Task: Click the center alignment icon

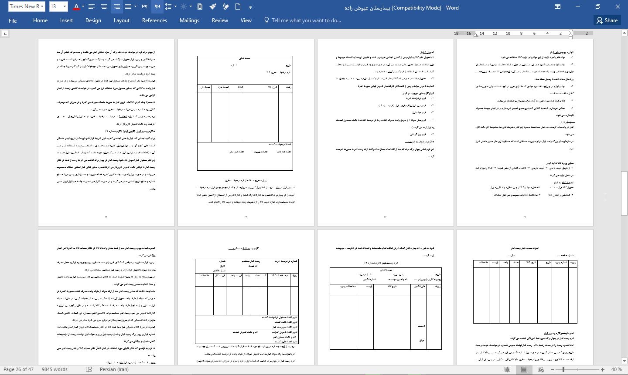Action: pyautogui.click(x=104, y=7)
